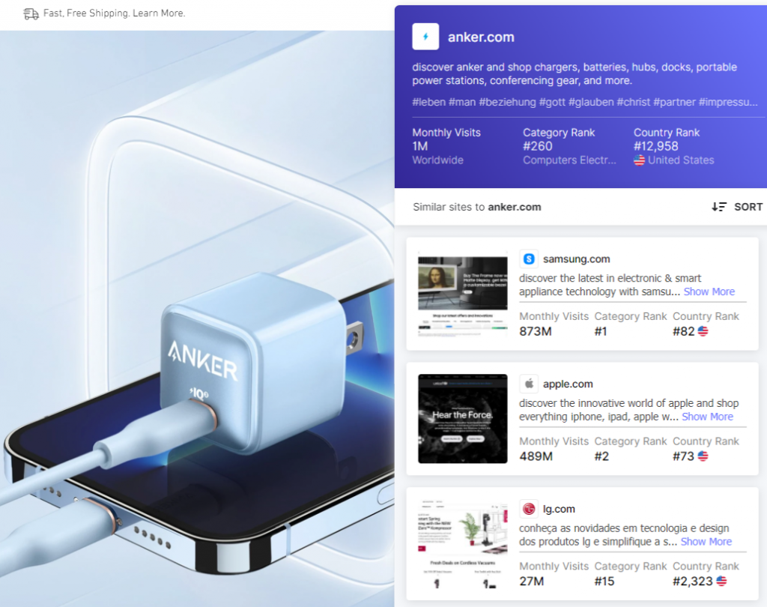Screen dimensions: 767x607
Task: Click the US flag beside anker.com United States
Action: pos(639,160)
